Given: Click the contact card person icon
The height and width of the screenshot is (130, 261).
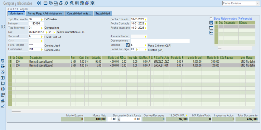Looking at the screenshot, I should click(76, 3).
